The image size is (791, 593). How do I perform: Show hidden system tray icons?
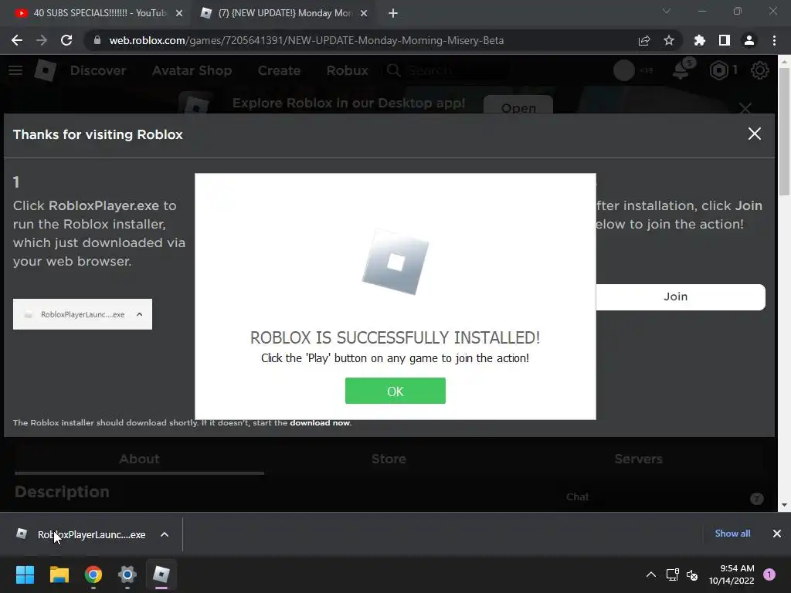651,574
